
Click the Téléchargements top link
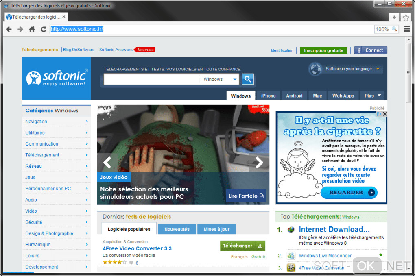pyautogui.click(x=40, y=50)
